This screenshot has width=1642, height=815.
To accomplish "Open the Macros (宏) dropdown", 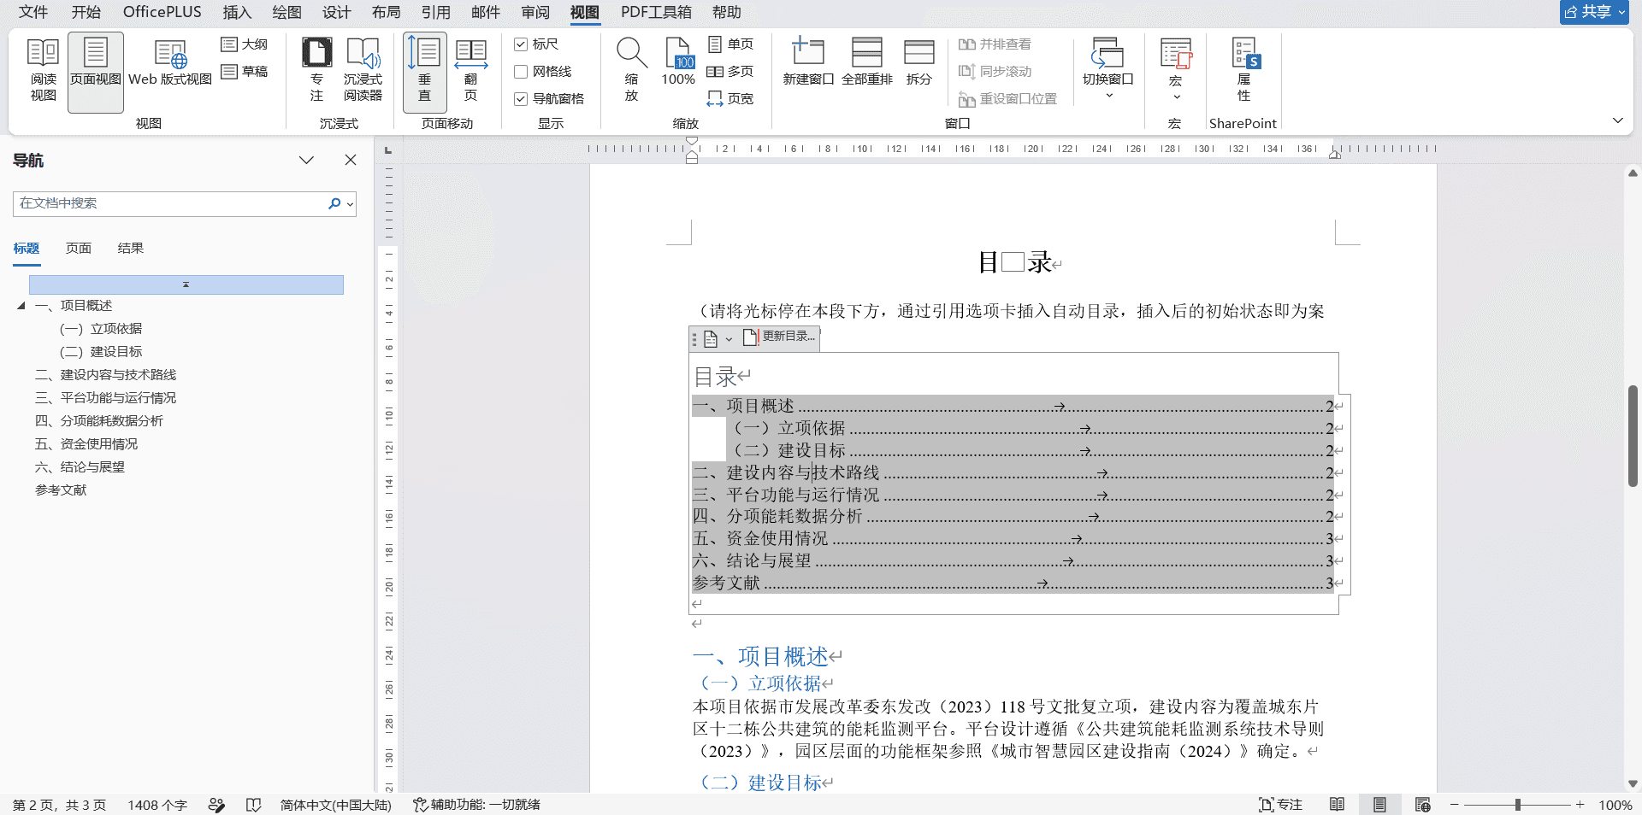I will tap(1176, 71).
